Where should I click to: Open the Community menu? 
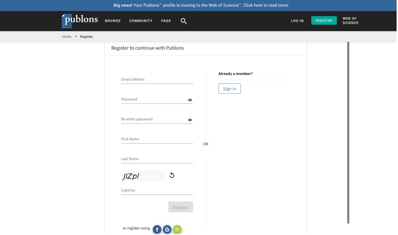141,21
